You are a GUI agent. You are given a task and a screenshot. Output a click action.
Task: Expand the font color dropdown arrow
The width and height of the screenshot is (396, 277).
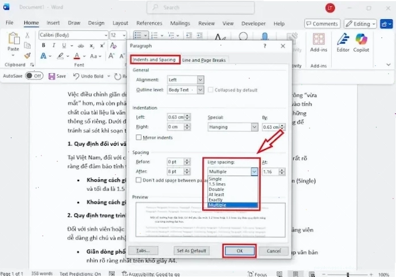coord(84,56)
